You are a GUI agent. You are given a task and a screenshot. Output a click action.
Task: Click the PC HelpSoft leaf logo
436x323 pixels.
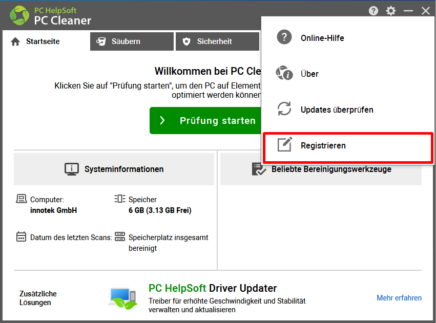19,15
